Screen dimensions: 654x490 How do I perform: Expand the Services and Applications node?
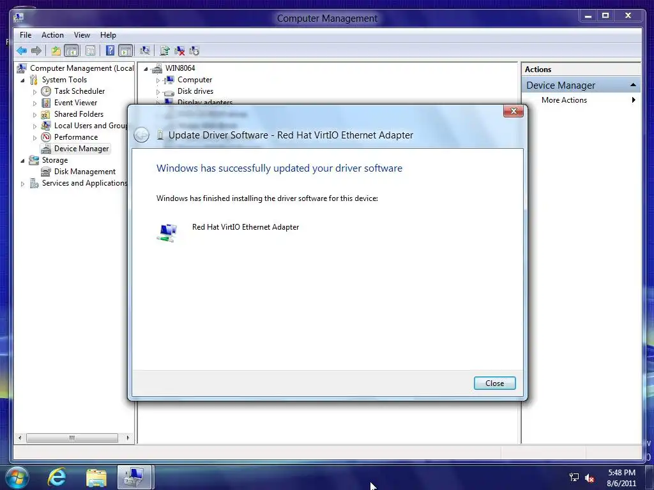(22, 183)
